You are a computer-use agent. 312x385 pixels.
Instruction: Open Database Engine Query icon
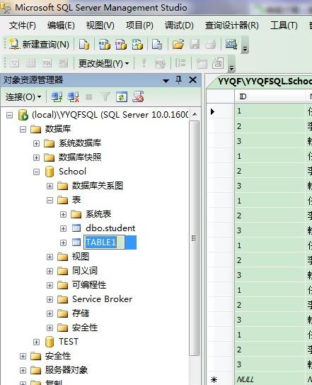coord(84,45)
